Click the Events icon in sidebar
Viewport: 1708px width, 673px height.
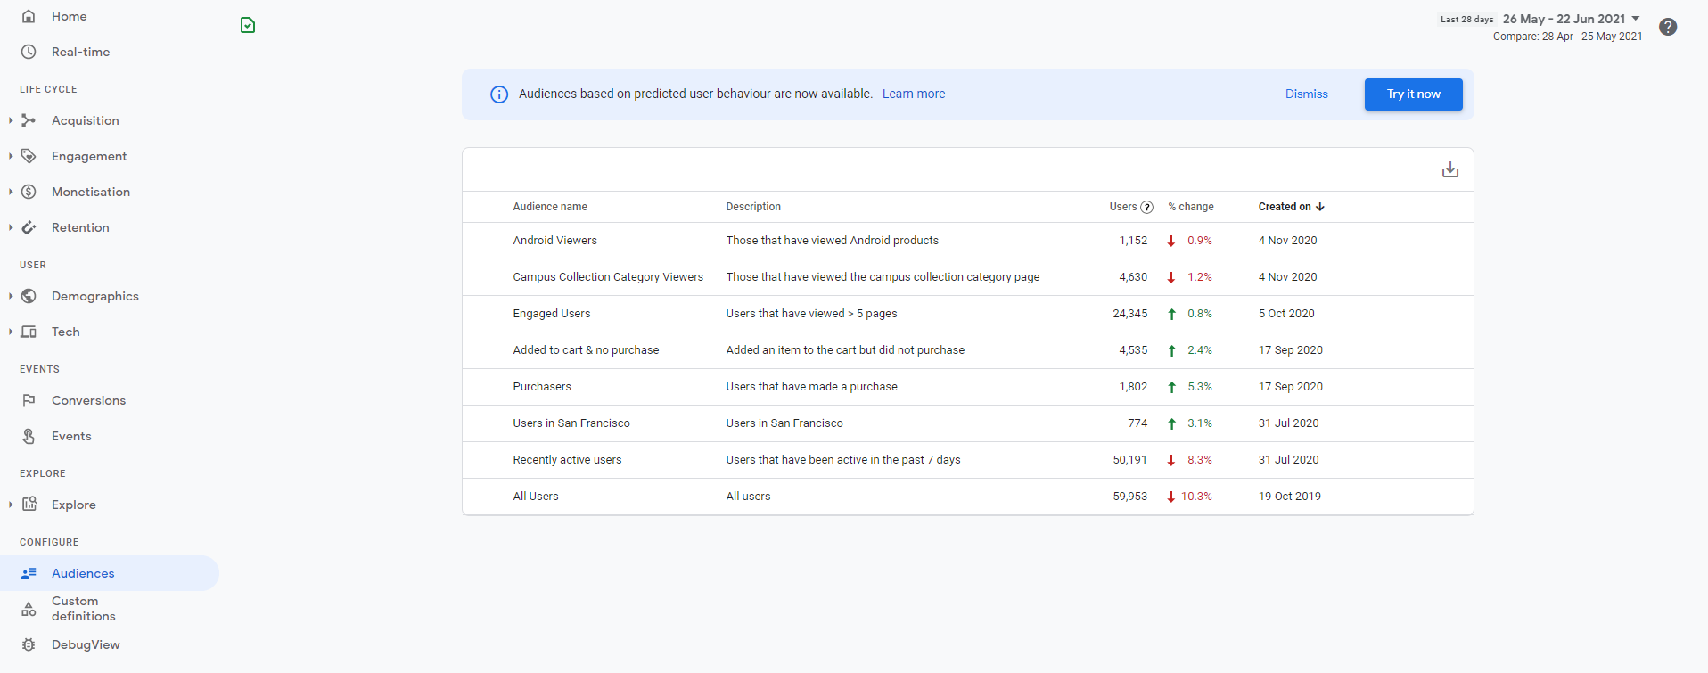coord(29,436)
